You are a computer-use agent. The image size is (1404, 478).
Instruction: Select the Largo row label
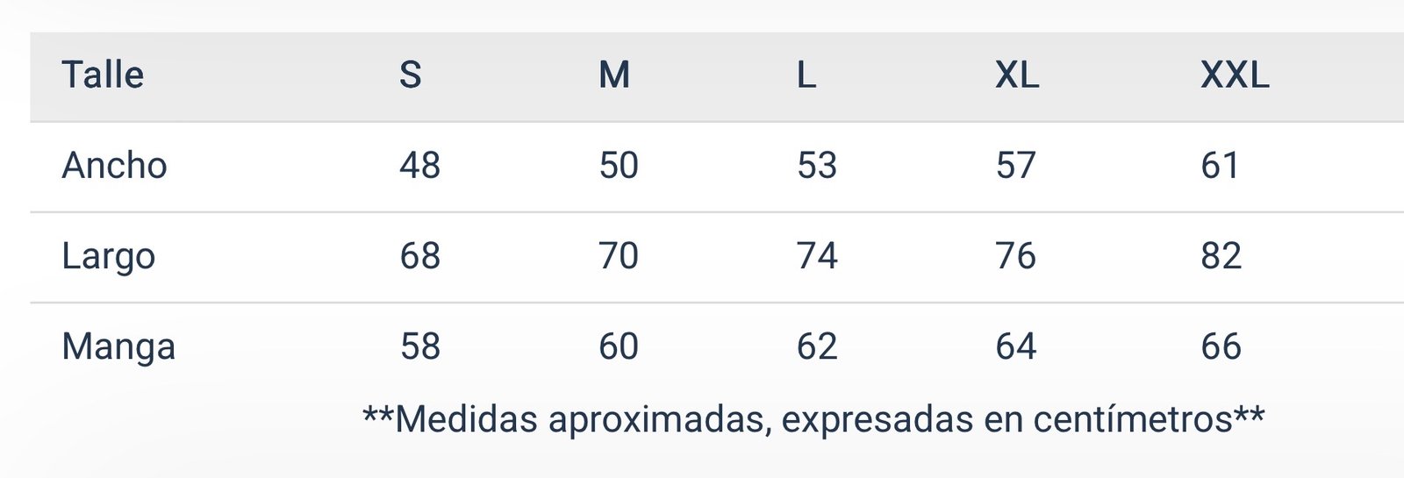(x=109, y=257)
